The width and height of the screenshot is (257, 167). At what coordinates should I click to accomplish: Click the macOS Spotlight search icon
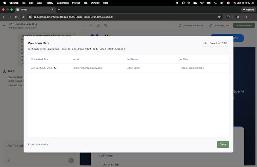point(215,3)
